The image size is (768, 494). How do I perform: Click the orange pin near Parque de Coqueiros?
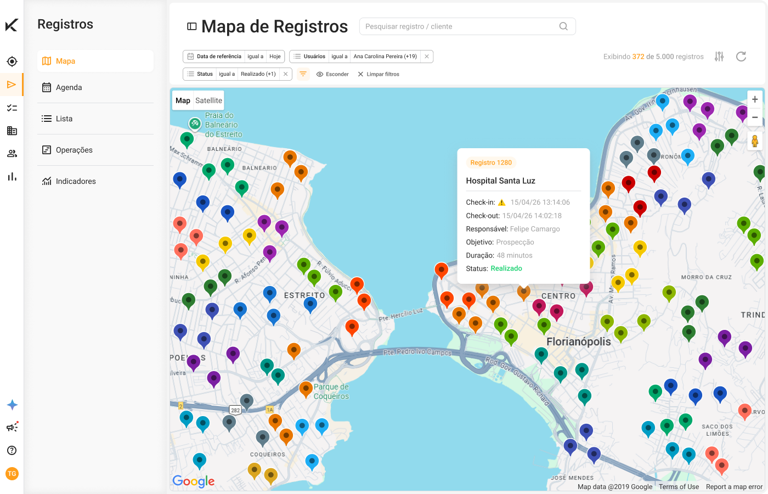[306, 390]
